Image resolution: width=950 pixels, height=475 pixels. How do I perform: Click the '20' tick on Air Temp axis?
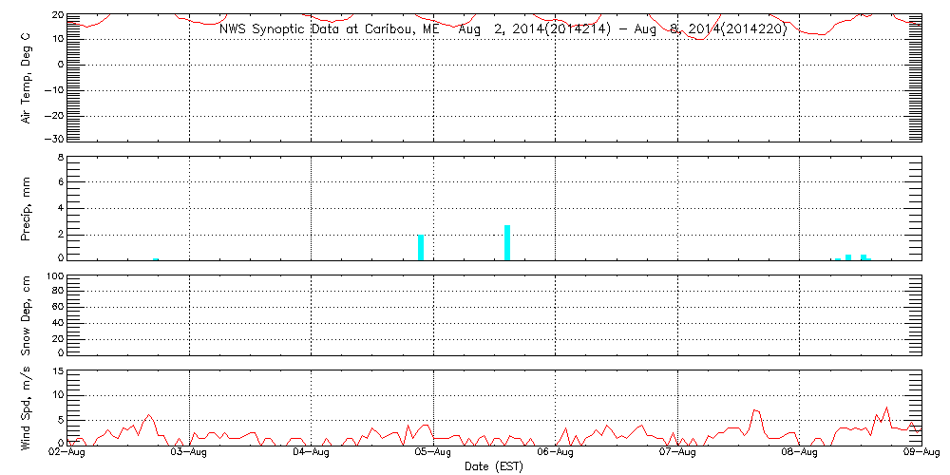(x=56, y=15)
